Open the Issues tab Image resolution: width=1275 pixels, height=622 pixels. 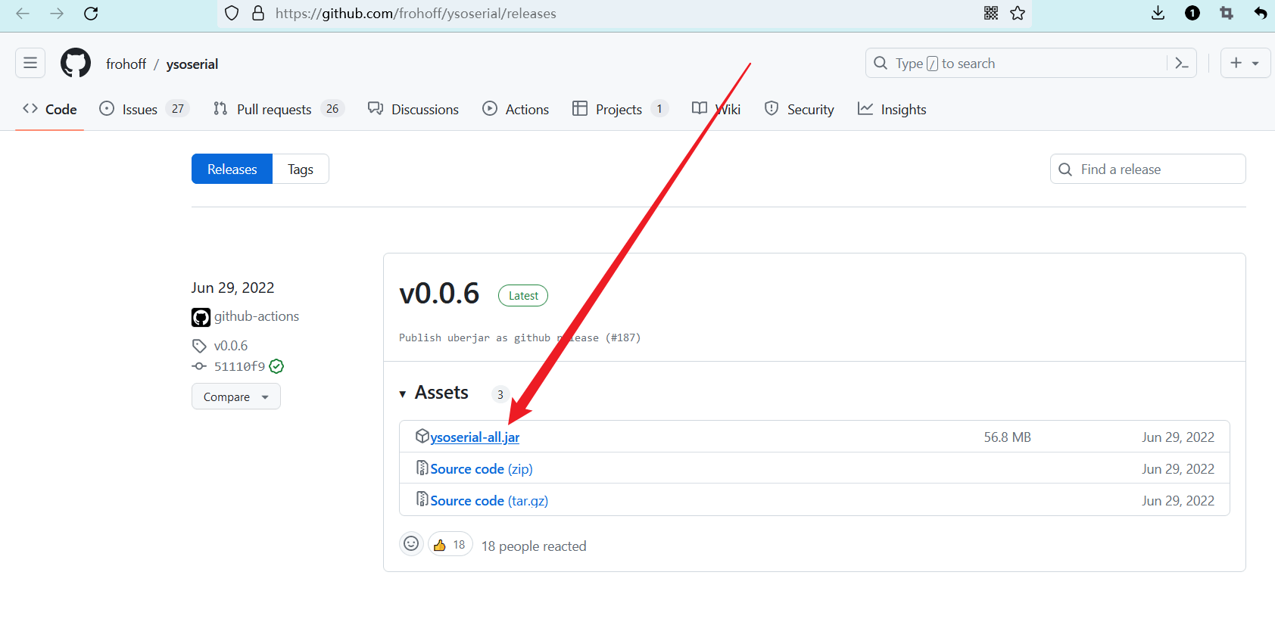click(144, 109)
